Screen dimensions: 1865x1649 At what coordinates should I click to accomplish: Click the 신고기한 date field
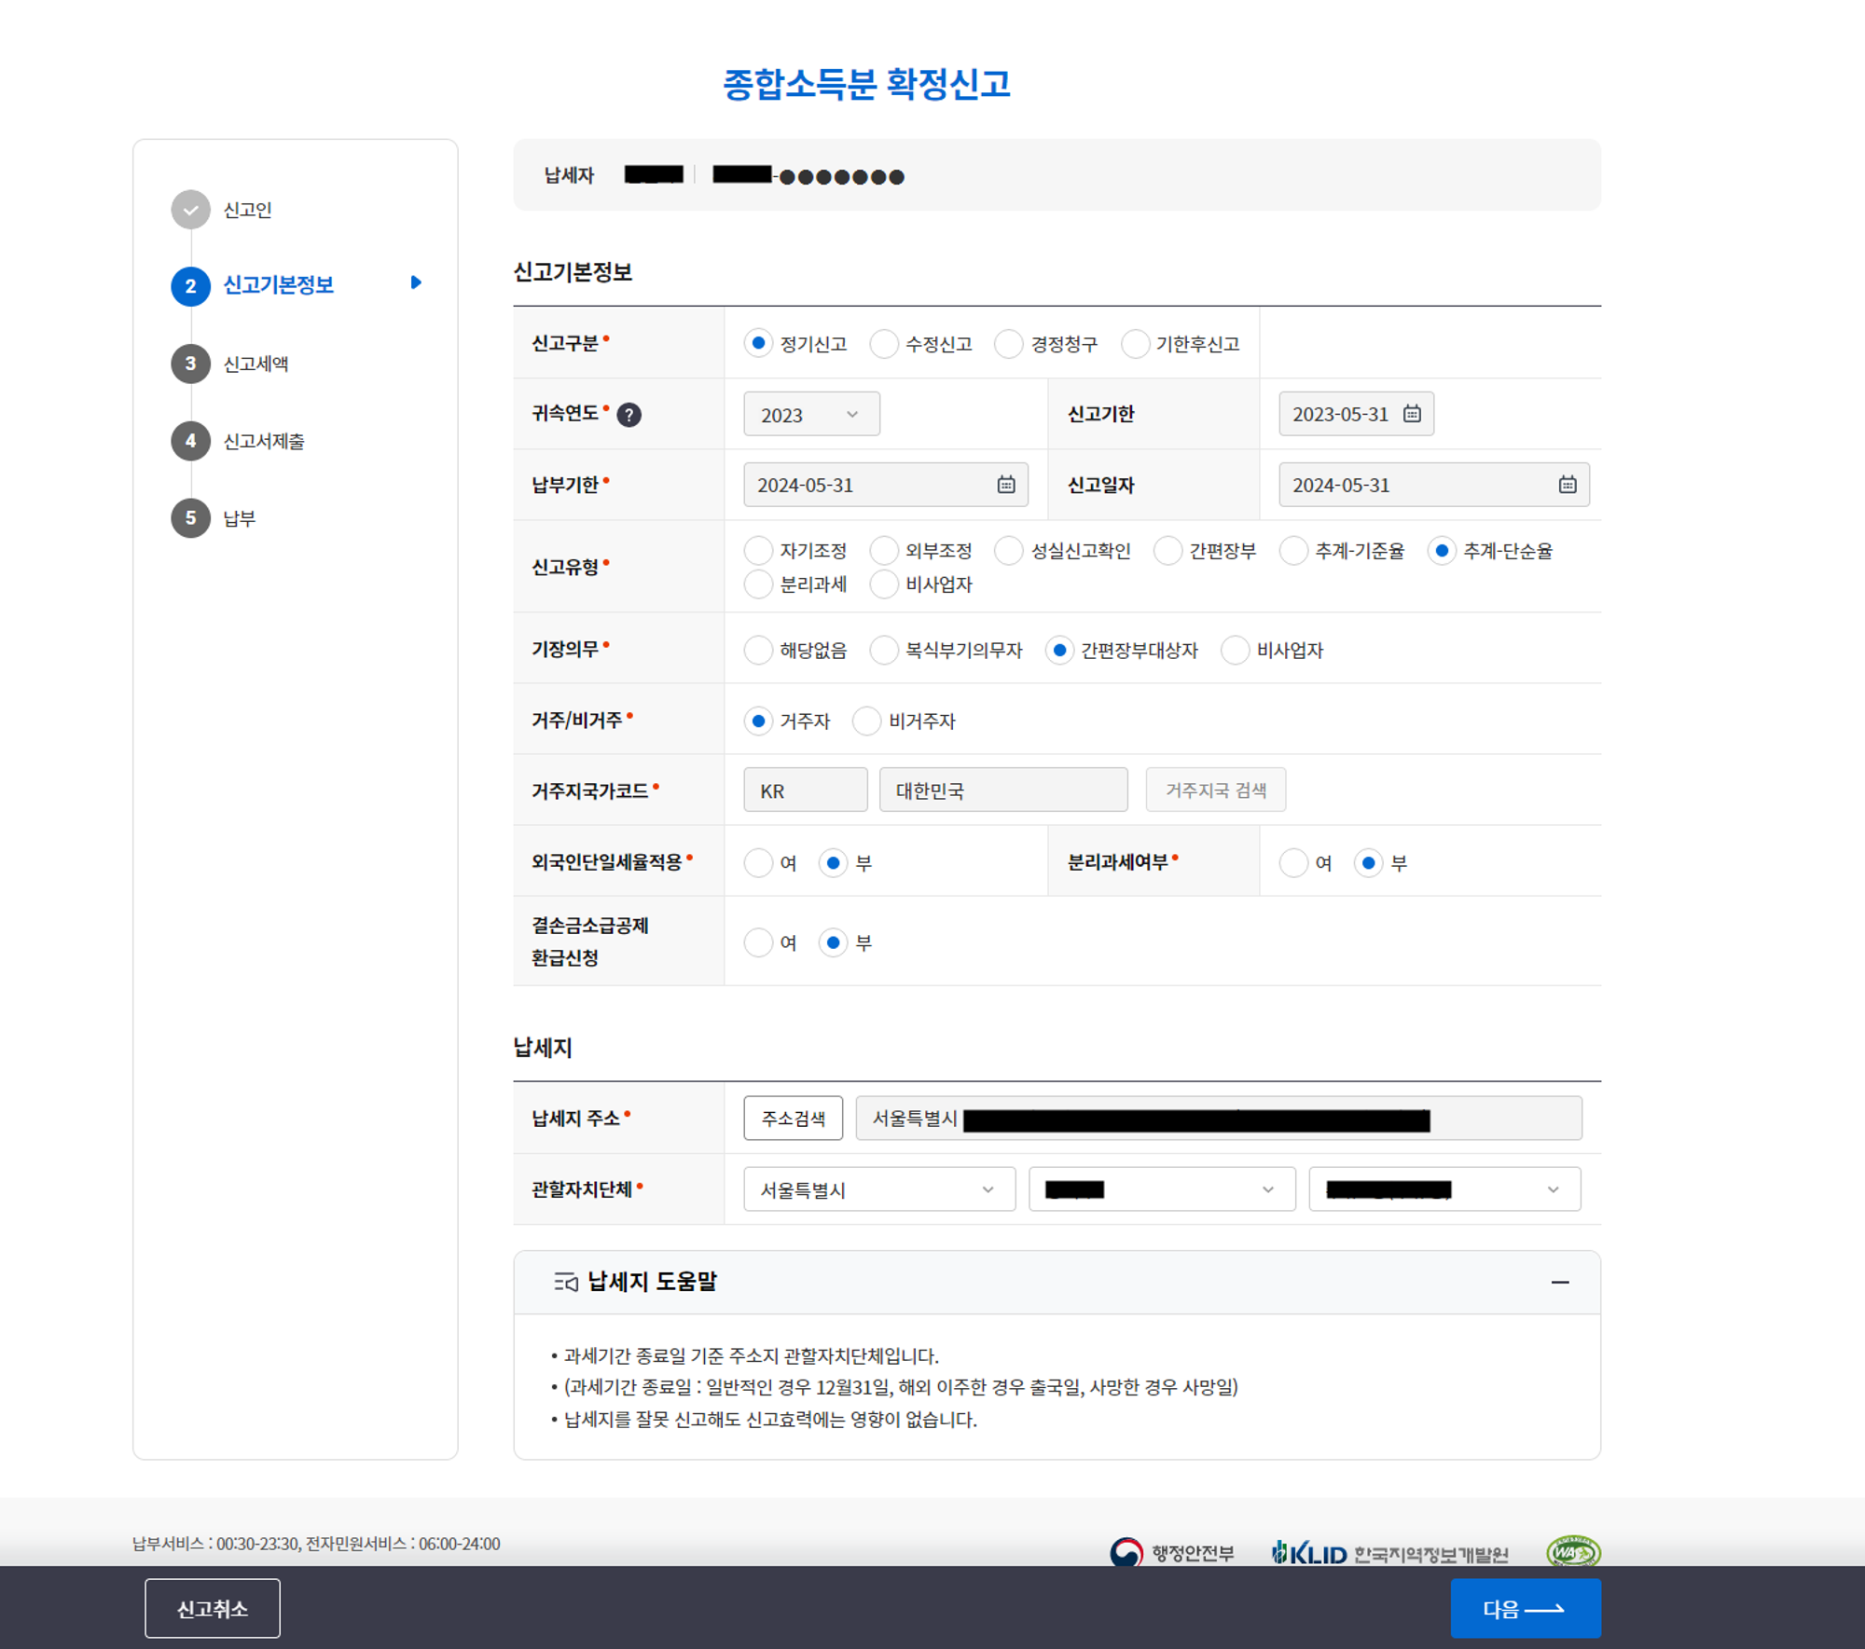(1357, 414)
